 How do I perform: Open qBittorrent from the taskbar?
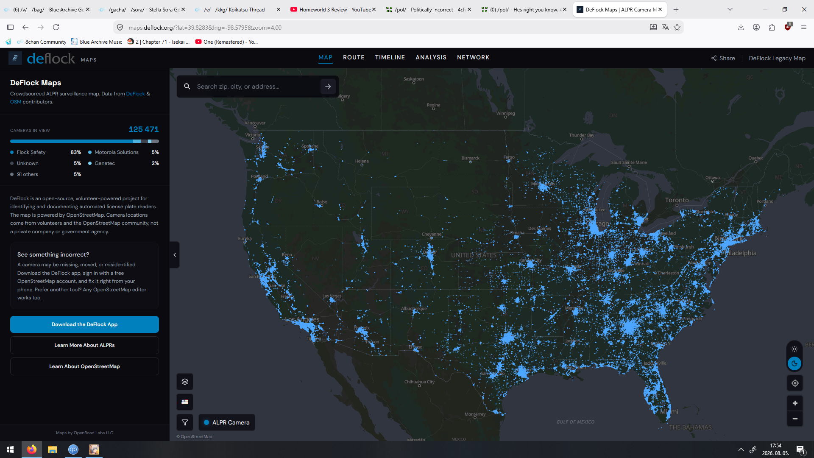pos(73,450)
